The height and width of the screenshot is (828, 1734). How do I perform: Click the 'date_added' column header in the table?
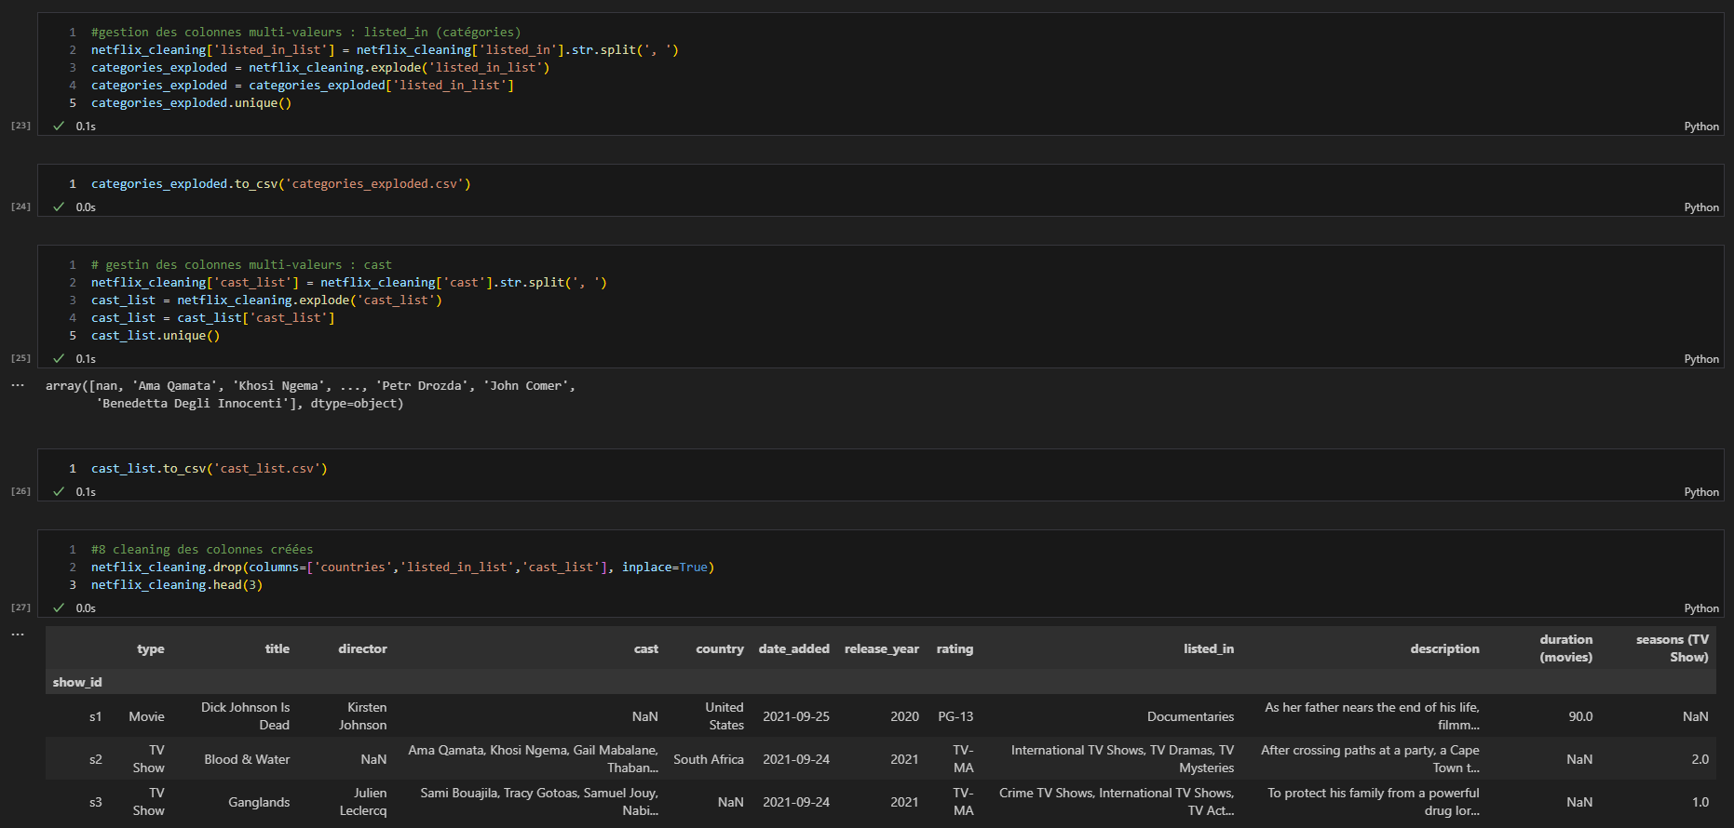(x=793, y=649)
